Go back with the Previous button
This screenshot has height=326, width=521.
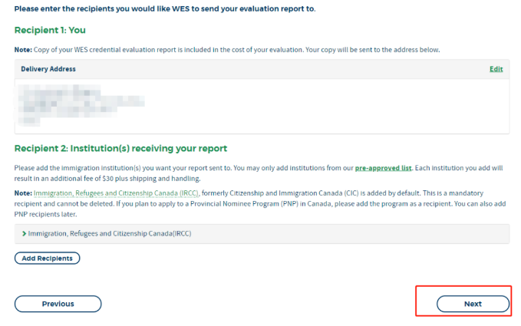click(x=58, y=304)
